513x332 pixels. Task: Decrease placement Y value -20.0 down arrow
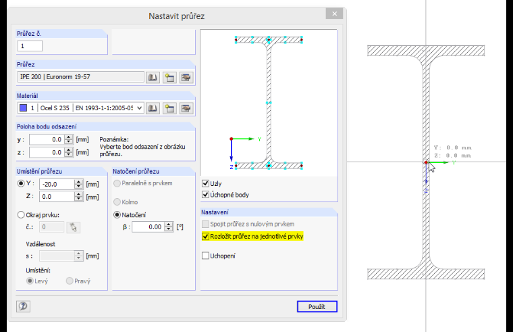pyautogui.click(x=78, y=187)
